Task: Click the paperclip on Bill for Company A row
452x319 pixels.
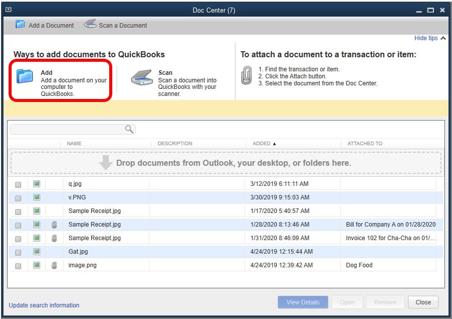Action: [54, 225]
